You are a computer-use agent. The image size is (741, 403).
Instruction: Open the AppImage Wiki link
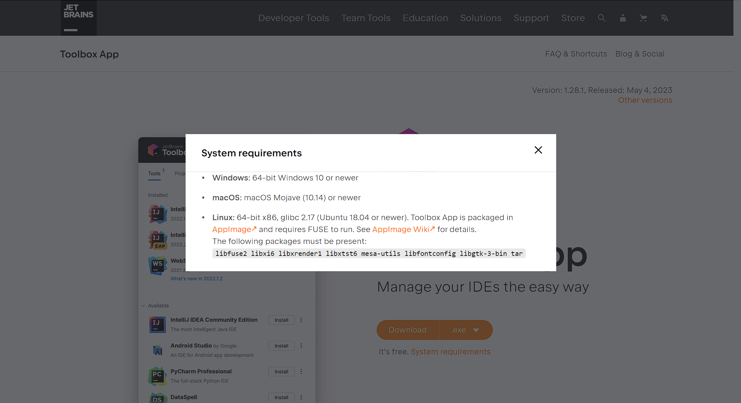click(401, 229)
